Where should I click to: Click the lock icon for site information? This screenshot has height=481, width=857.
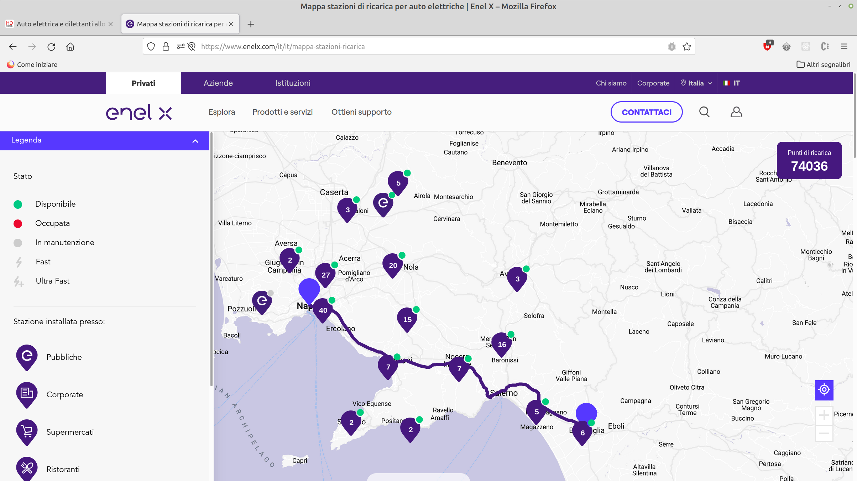tap(166, 47)
